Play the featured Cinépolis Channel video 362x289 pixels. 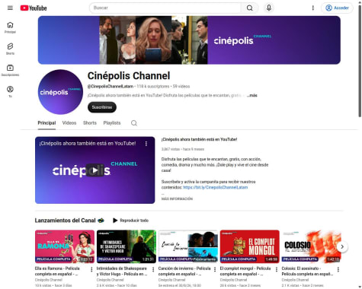(x=95, y=170)
